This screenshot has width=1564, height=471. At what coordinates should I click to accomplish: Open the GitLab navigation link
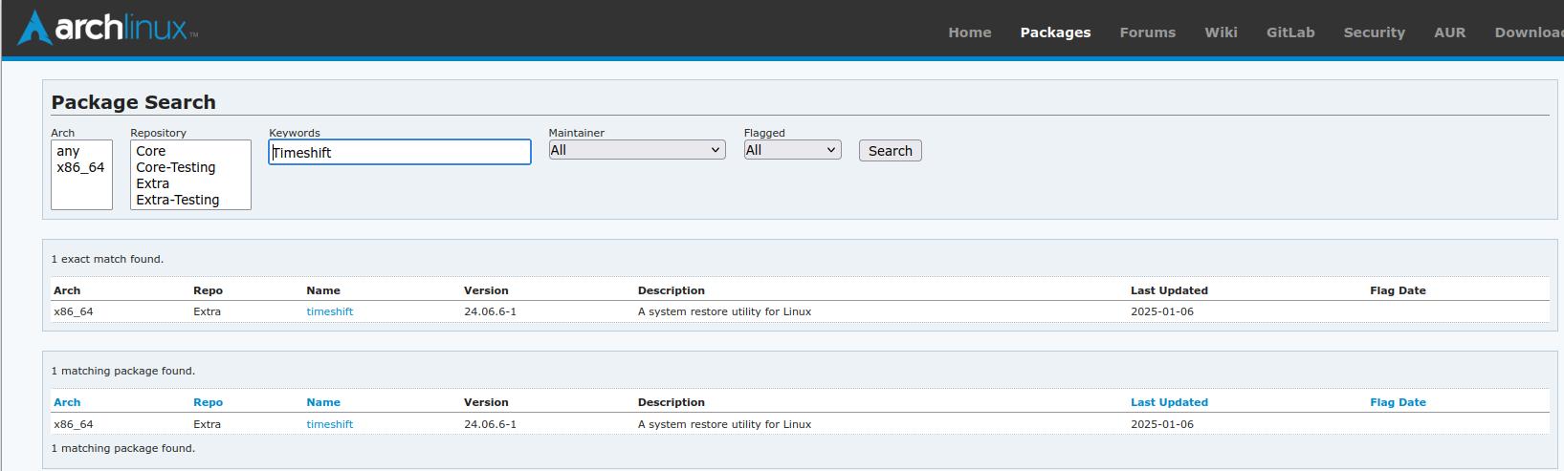[1290, 32]
